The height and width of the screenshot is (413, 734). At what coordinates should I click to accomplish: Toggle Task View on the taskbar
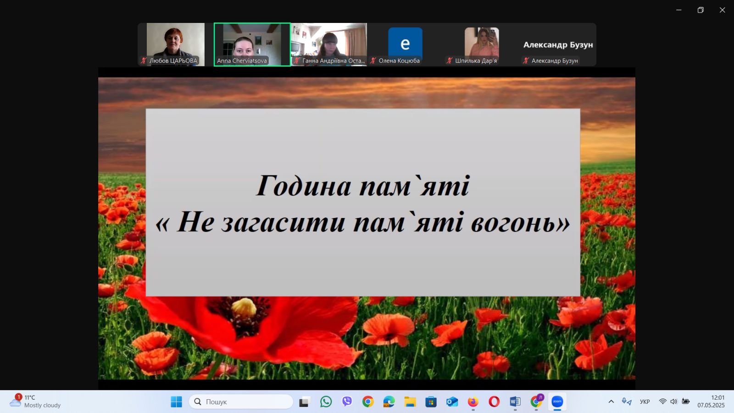(x=304, y=402)
